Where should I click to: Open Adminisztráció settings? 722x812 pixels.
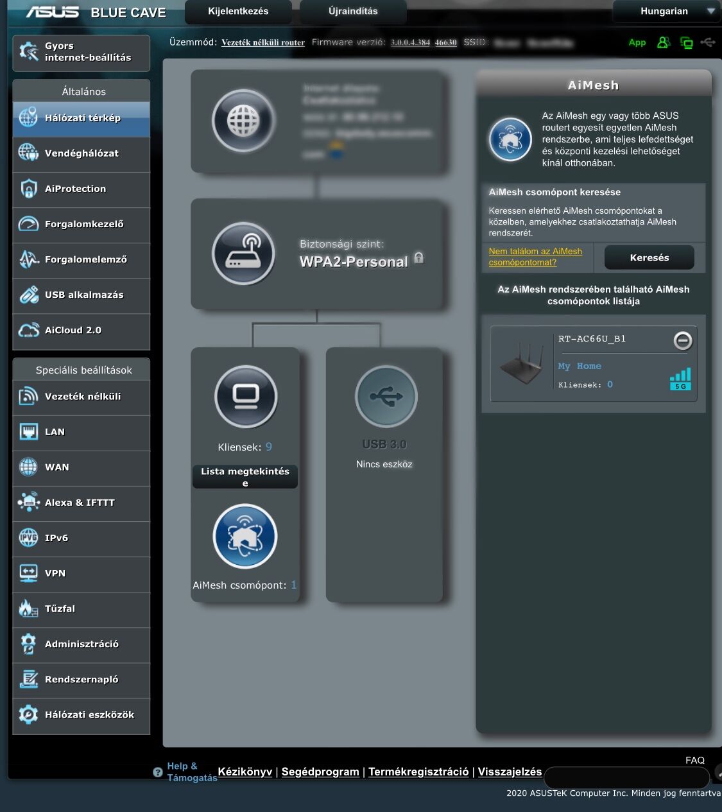point(82,644)
